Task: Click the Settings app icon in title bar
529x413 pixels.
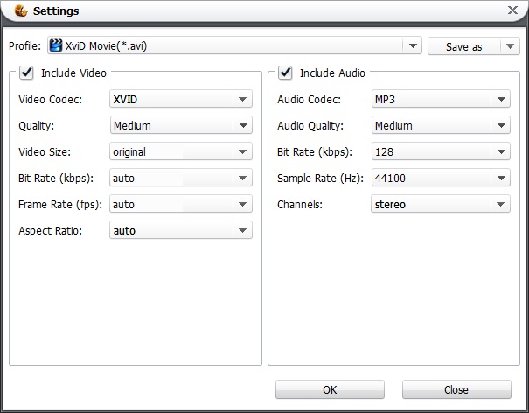Action: click(x=21, y=10)
